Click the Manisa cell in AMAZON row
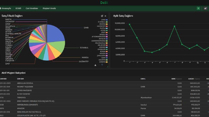The height and width of the screenshot is (117, 209). pos(143,108)
